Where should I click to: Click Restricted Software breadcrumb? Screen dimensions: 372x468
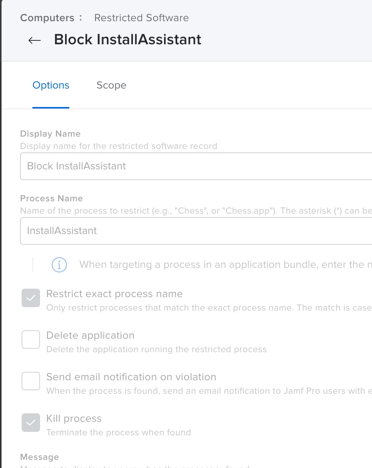[141, 18]
